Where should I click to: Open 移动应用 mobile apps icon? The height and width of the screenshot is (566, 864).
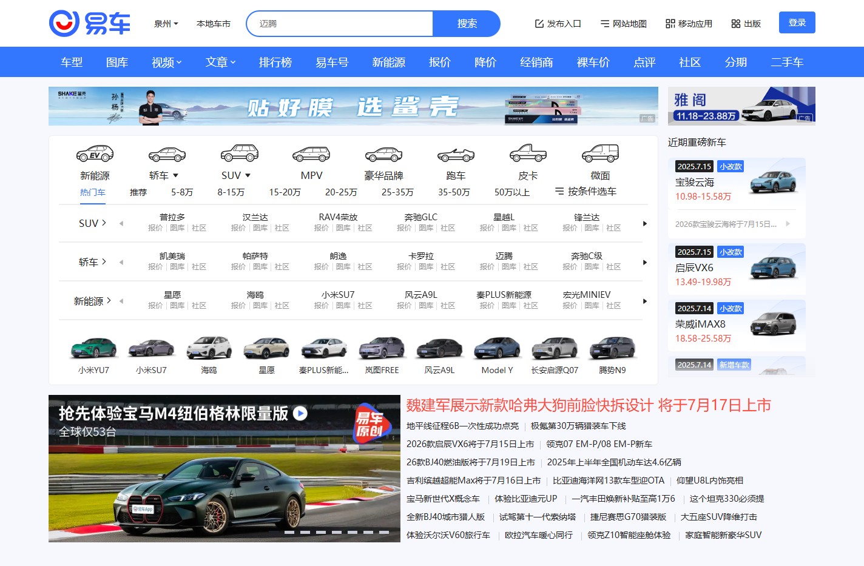(x=670, y=24)
